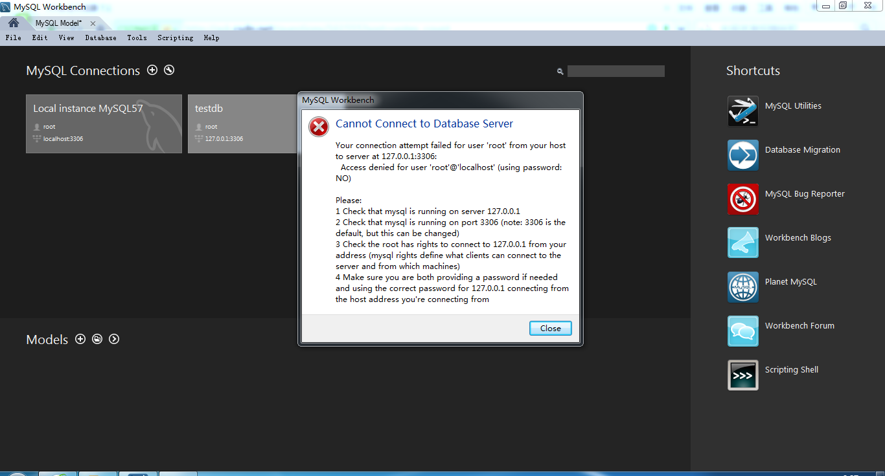Click the MySQL Bug Reporter label
The image size is (885, 476).
805,194
